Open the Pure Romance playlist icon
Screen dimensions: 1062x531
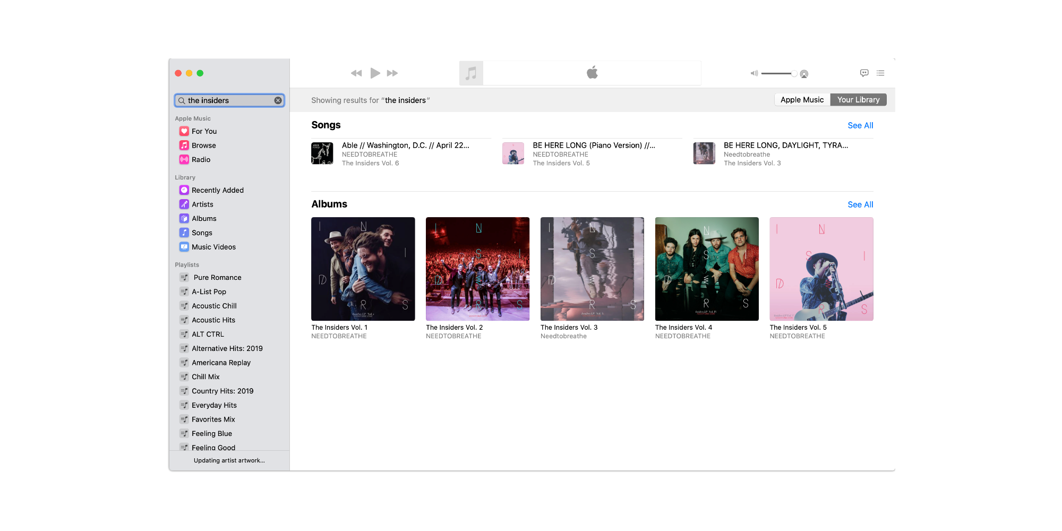(184, 277)
